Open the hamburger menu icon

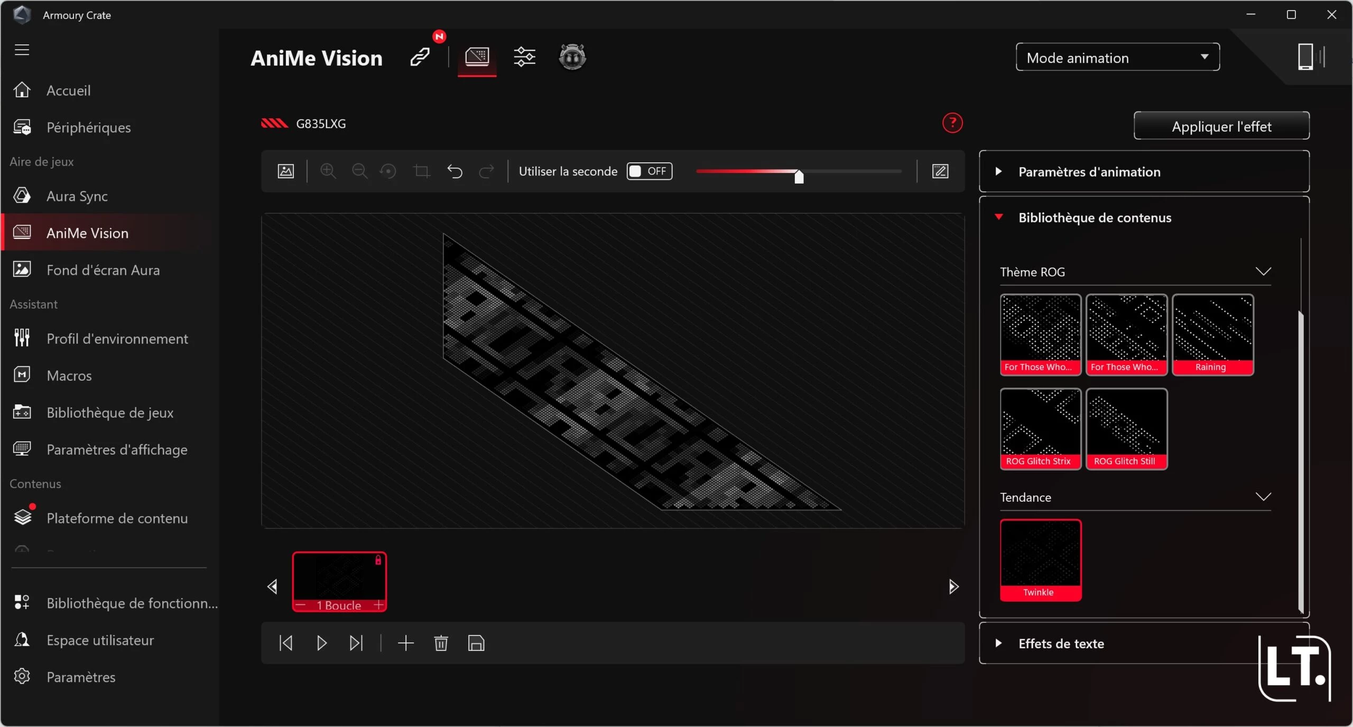[22, 50]
